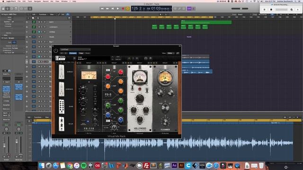
Task: Open Virtual Mix Rack preset name dropdown
Action: tap(94, 58)
